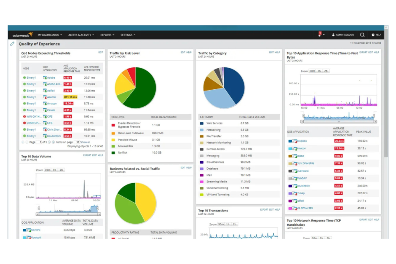The height and width of the screenshot is (264, 396).
Task: Open the My Dashboards menu
Action: [x=49, y=35]
